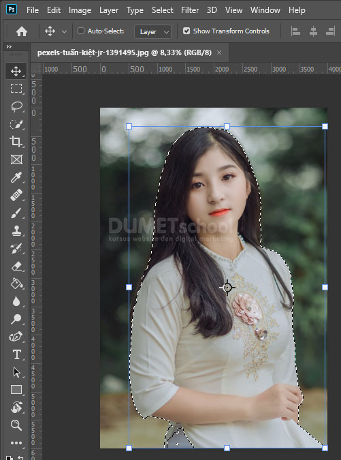Open the Edit Toolbar three-dots button
Screen dimensions: 341x460
[x=16, y=443]
